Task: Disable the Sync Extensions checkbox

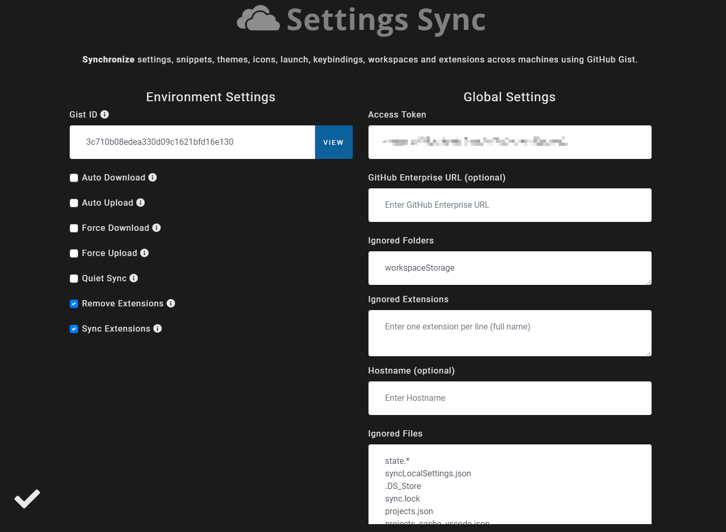Action: click(74, 329)
